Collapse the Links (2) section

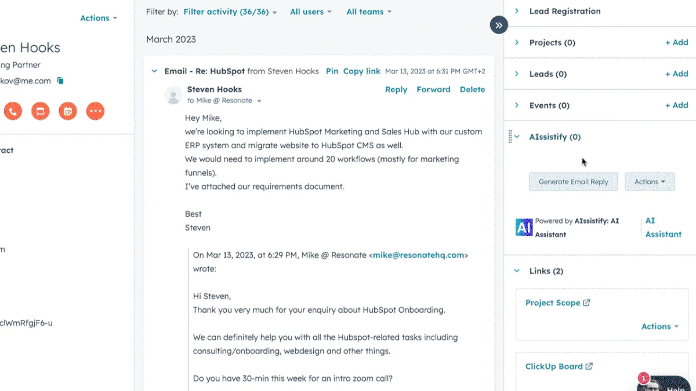tap(517, 271)
